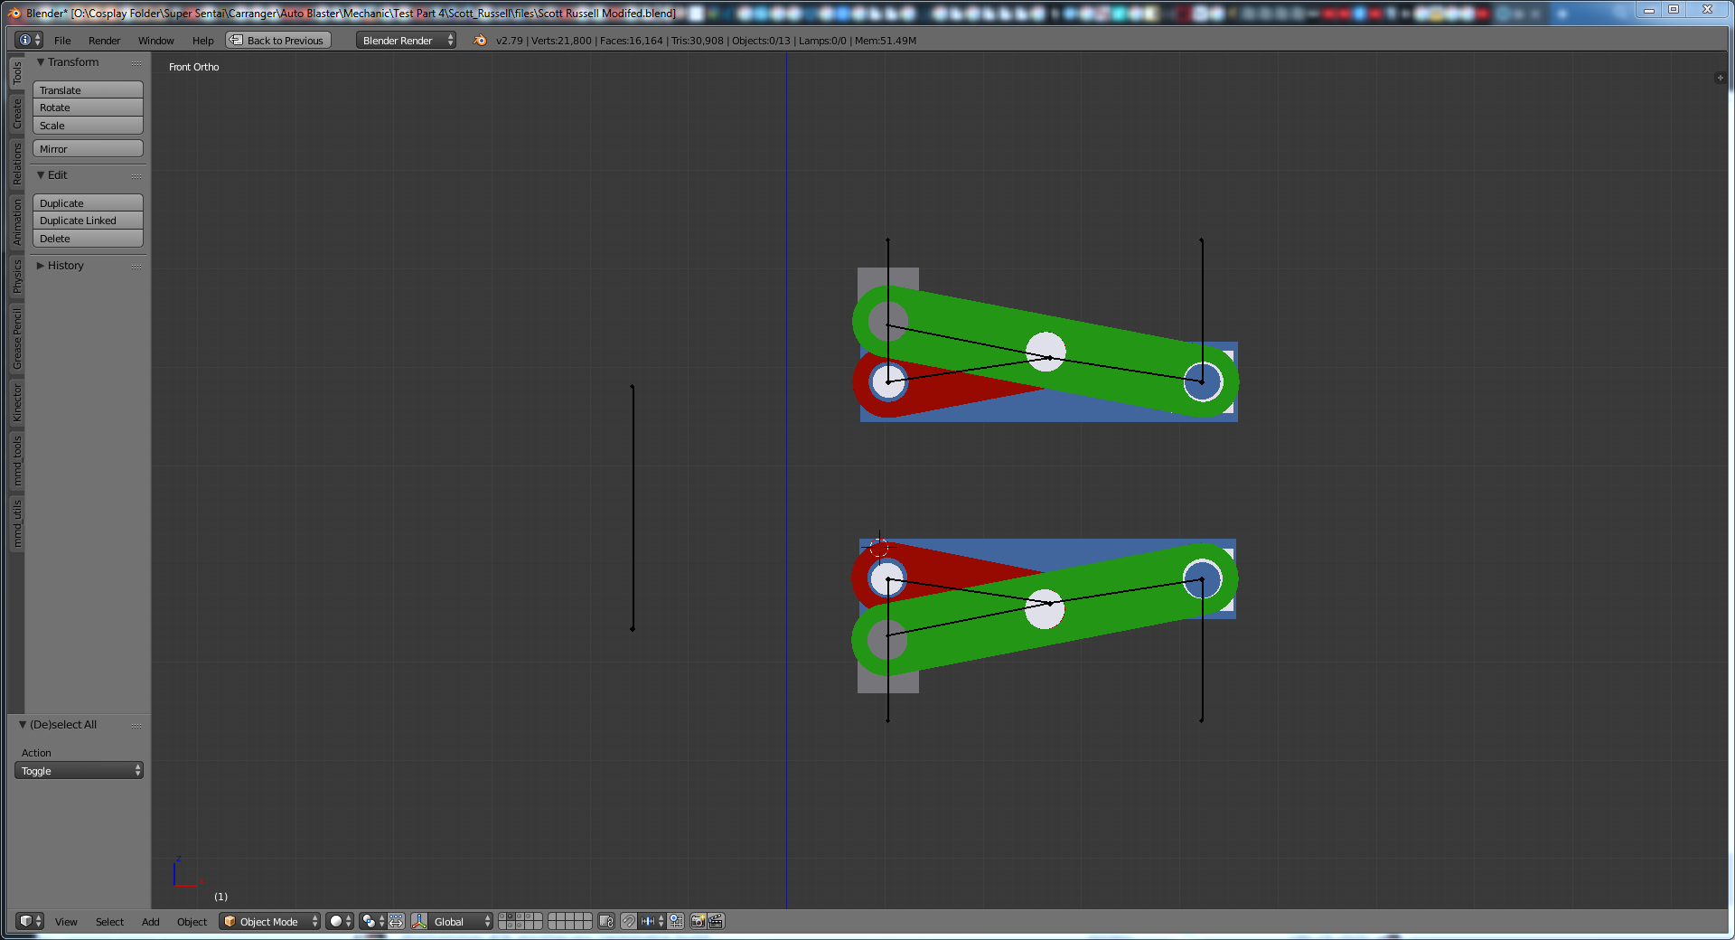Switch to the Grease Pencil tab

[16, 338]
